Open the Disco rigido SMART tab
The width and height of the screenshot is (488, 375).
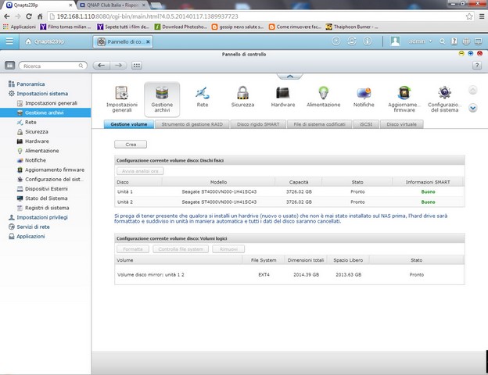[x=258, y=124]
